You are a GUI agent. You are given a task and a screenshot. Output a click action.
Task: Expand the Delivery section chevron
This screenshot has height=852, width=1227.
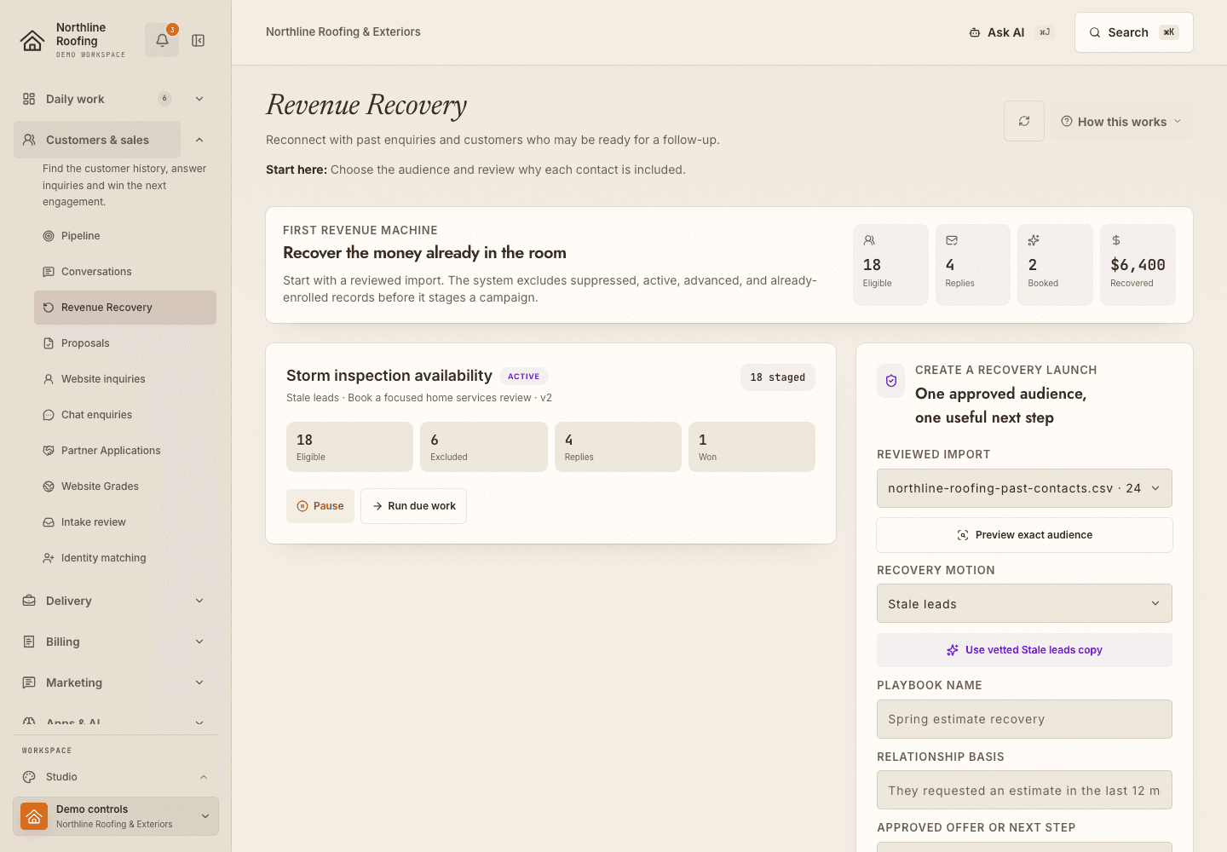click(x=199, y=601)
